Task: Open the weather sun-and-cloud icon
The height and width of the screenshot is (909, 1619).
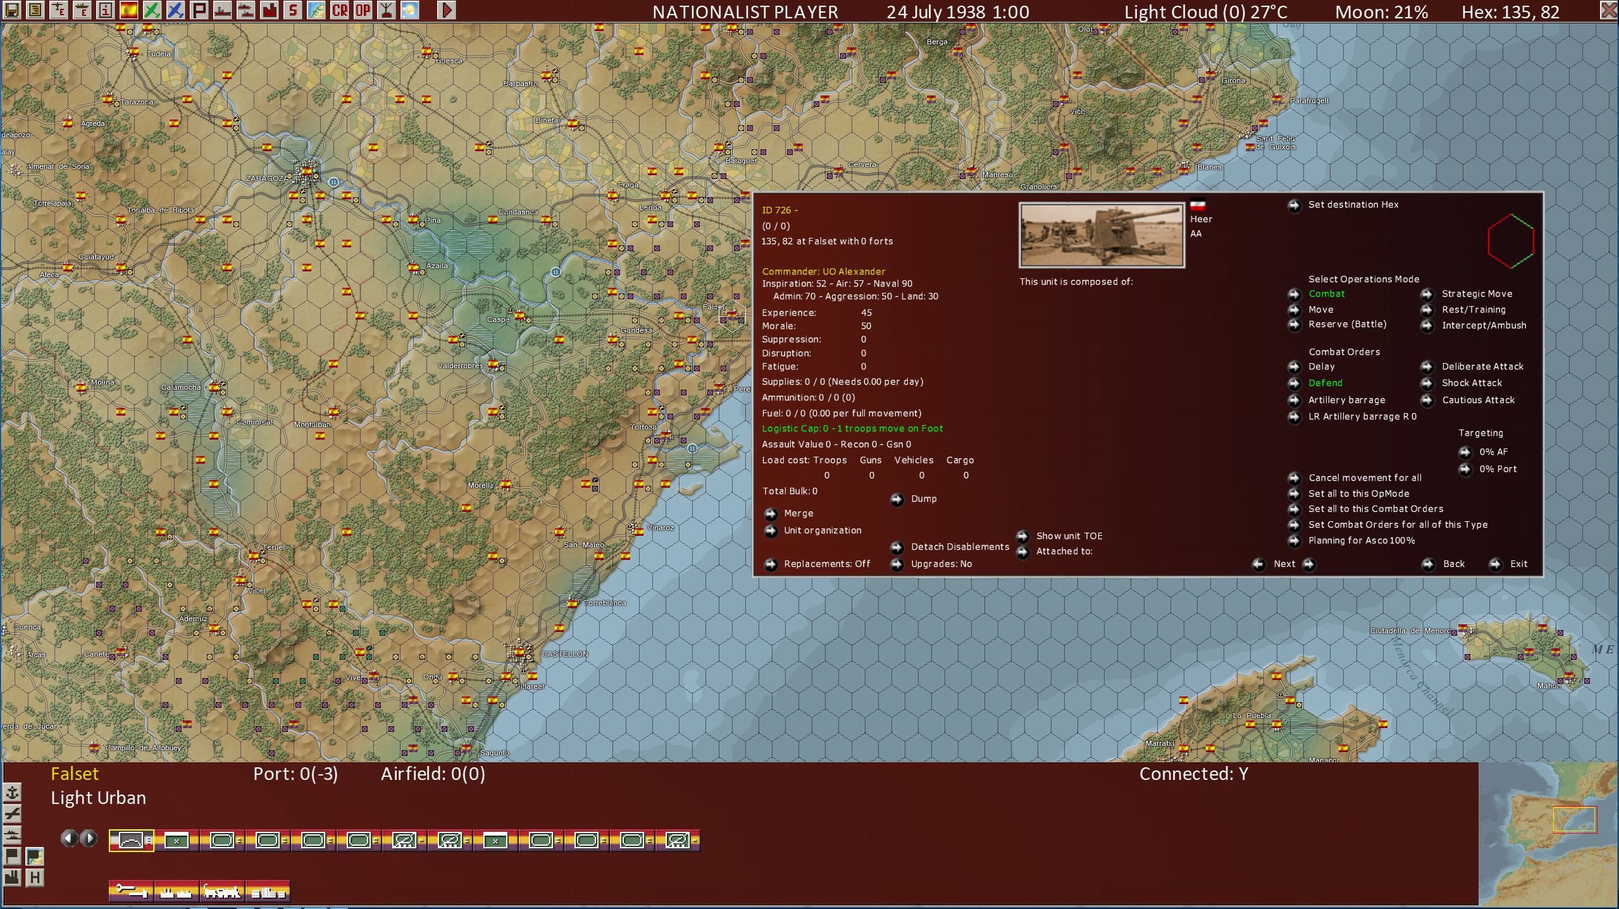Action: pyautogui.click(x=409, y=10)
